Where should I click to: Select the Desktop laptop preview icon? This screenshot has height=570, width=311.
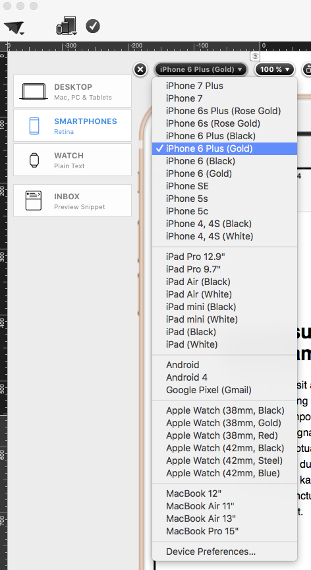[34, 91]
